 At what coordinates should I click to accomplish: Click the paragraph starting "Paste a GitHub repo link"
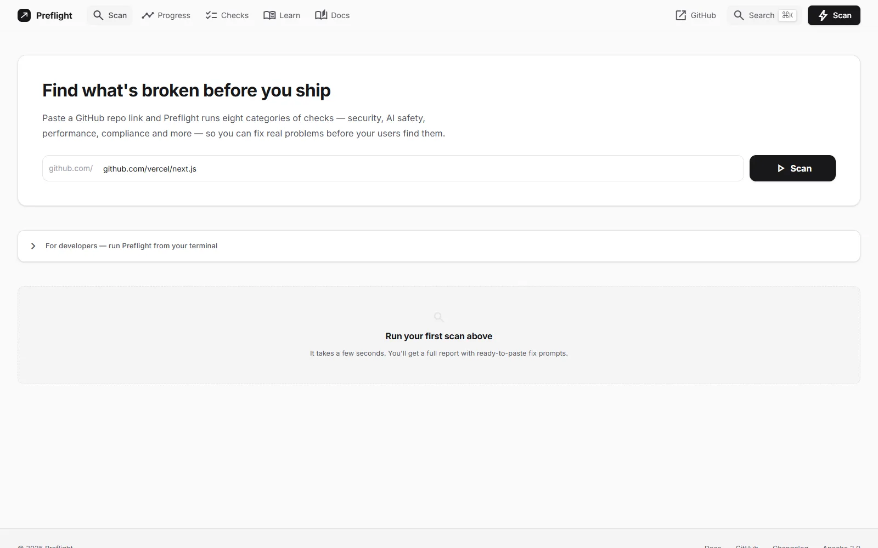[x=244, y=125]
